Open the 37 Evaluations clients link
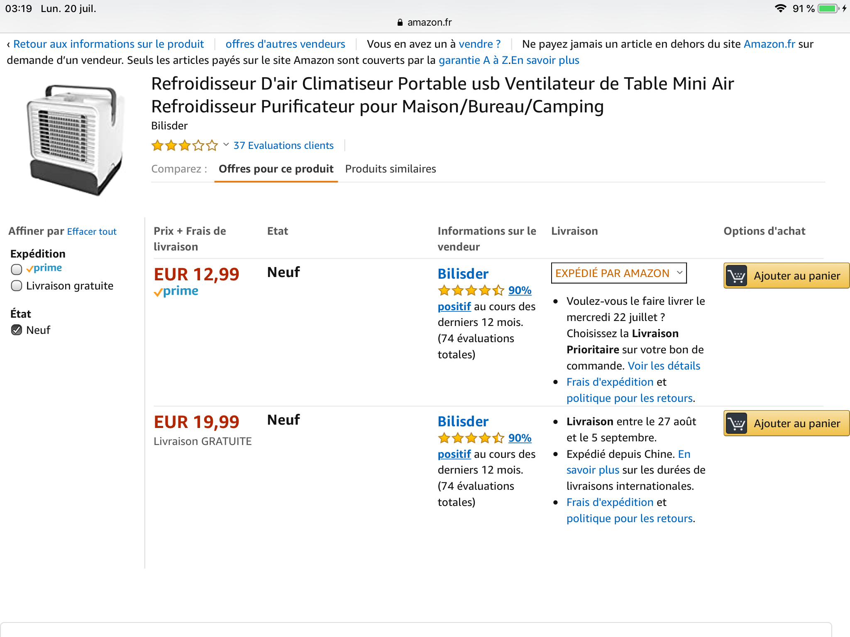The image size is (850, 637). coord(283,146)
